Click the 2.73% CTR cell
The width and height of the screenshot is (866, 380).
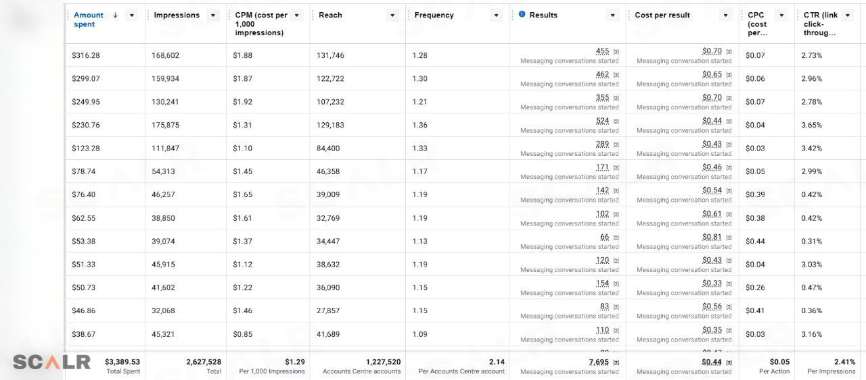pyautogui.click(x=812, y=55)
